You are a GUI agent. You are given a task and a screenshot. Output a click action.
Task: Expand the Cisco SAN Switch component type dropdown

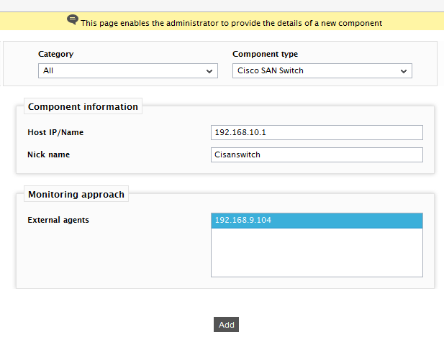[322, 70]
